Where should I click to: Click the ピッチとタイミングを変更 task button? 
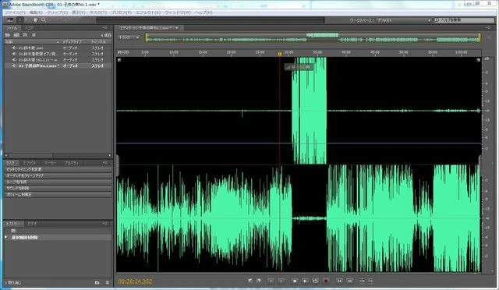(58, 169)
